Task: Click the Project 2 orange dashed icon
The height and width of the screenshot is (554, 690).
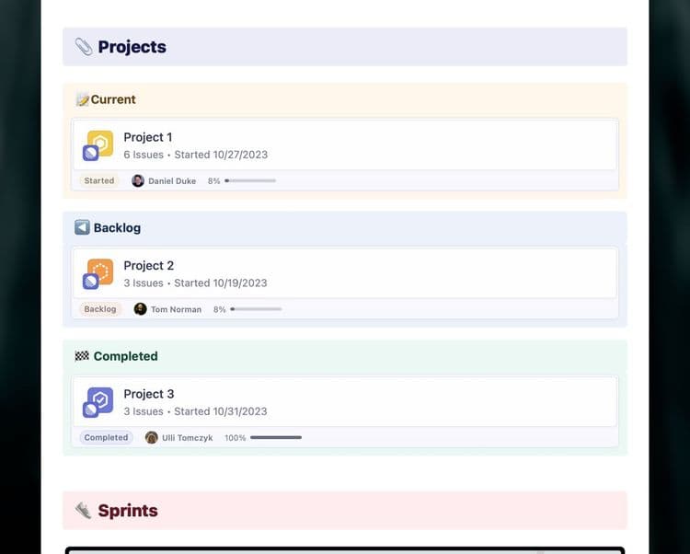Action: (x=100, y=271)
